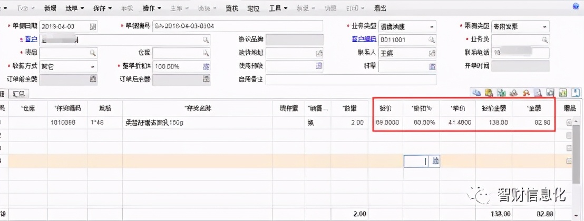
Task: Click the customer search magnifier icon
Action: pos(206,39)
